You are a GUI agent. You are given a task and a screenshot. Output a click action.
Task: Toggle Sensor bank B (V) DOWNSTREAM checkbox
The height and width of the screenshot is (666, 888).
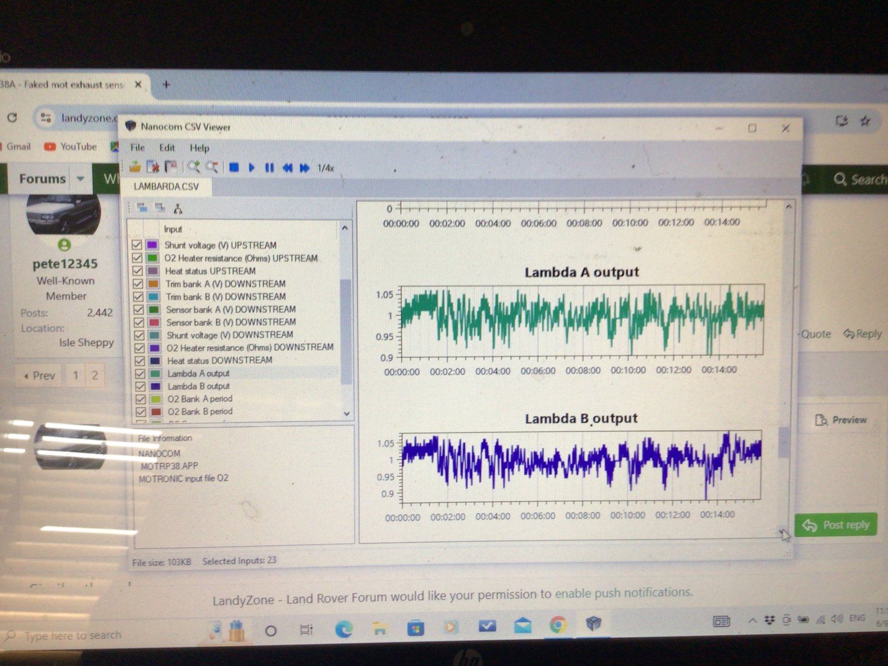coord(139,322)
